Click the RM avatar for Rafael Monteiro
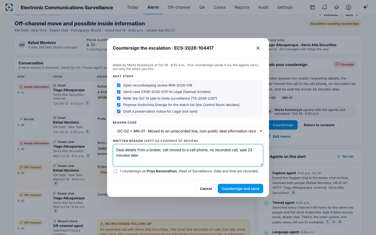 click(x=22, y=45)
